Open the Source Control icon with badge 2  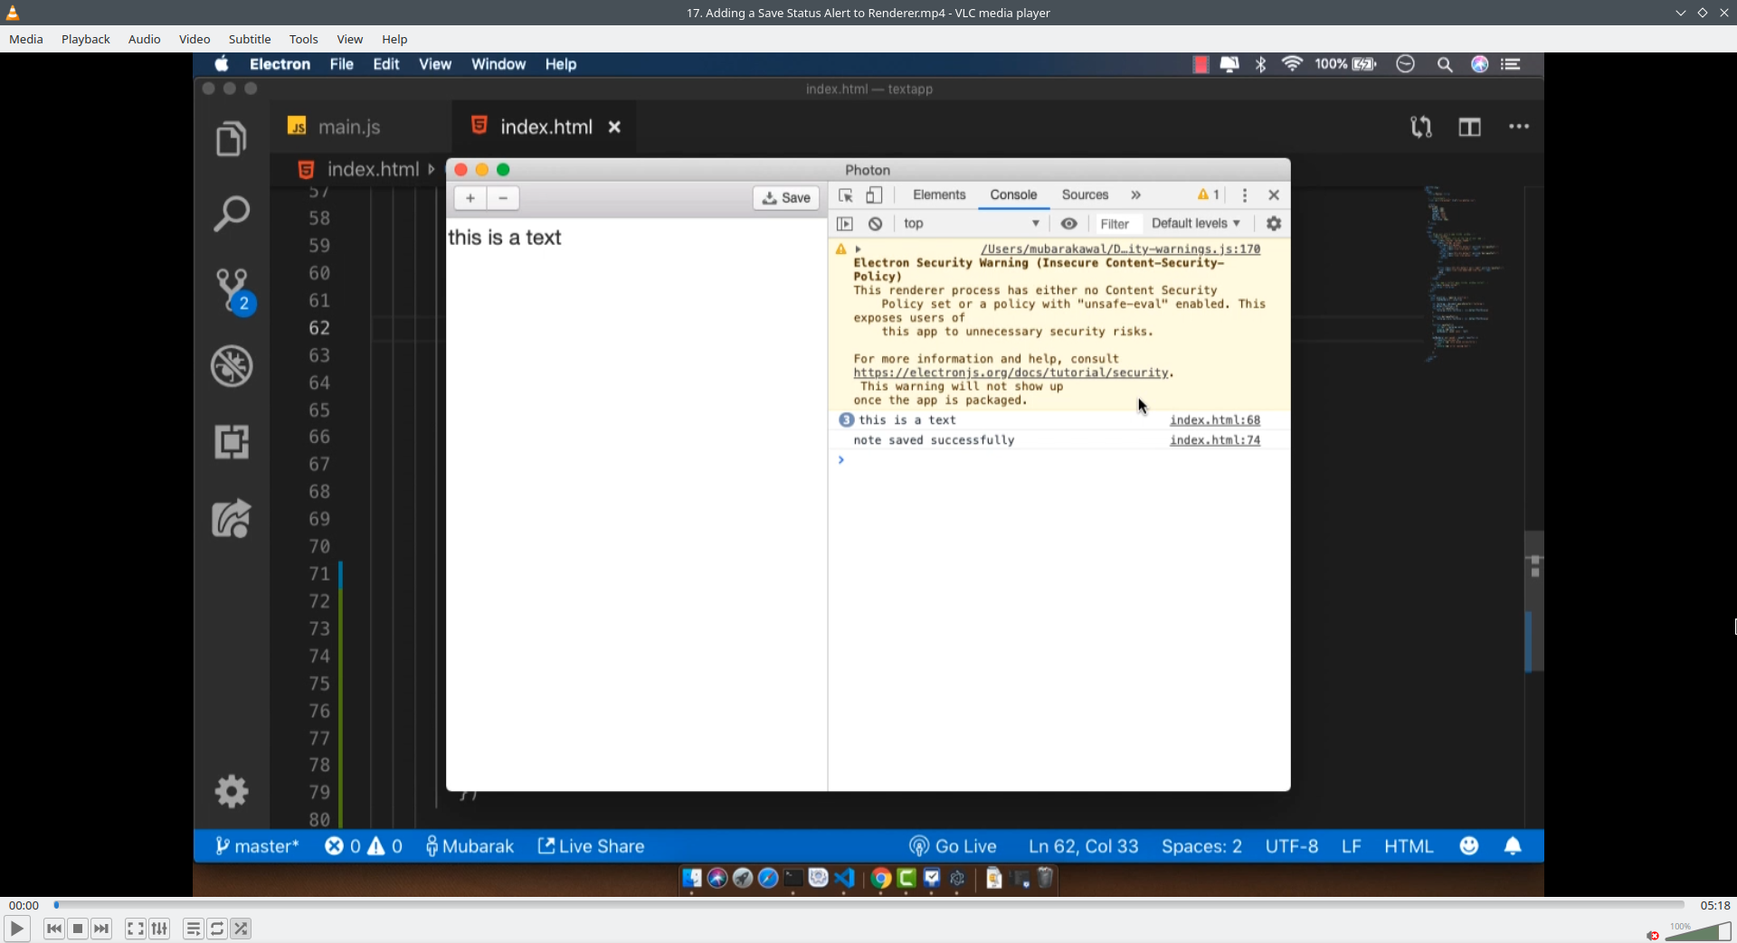tap(233, 291)
